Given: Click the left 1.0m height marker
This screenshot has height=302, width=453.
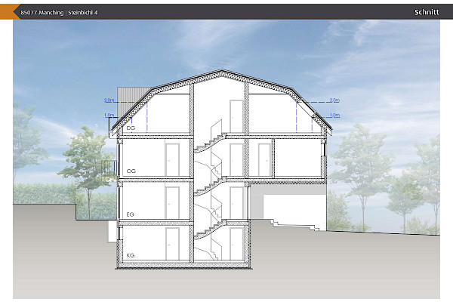Looking at the screenshot, I should click(108, 115).
